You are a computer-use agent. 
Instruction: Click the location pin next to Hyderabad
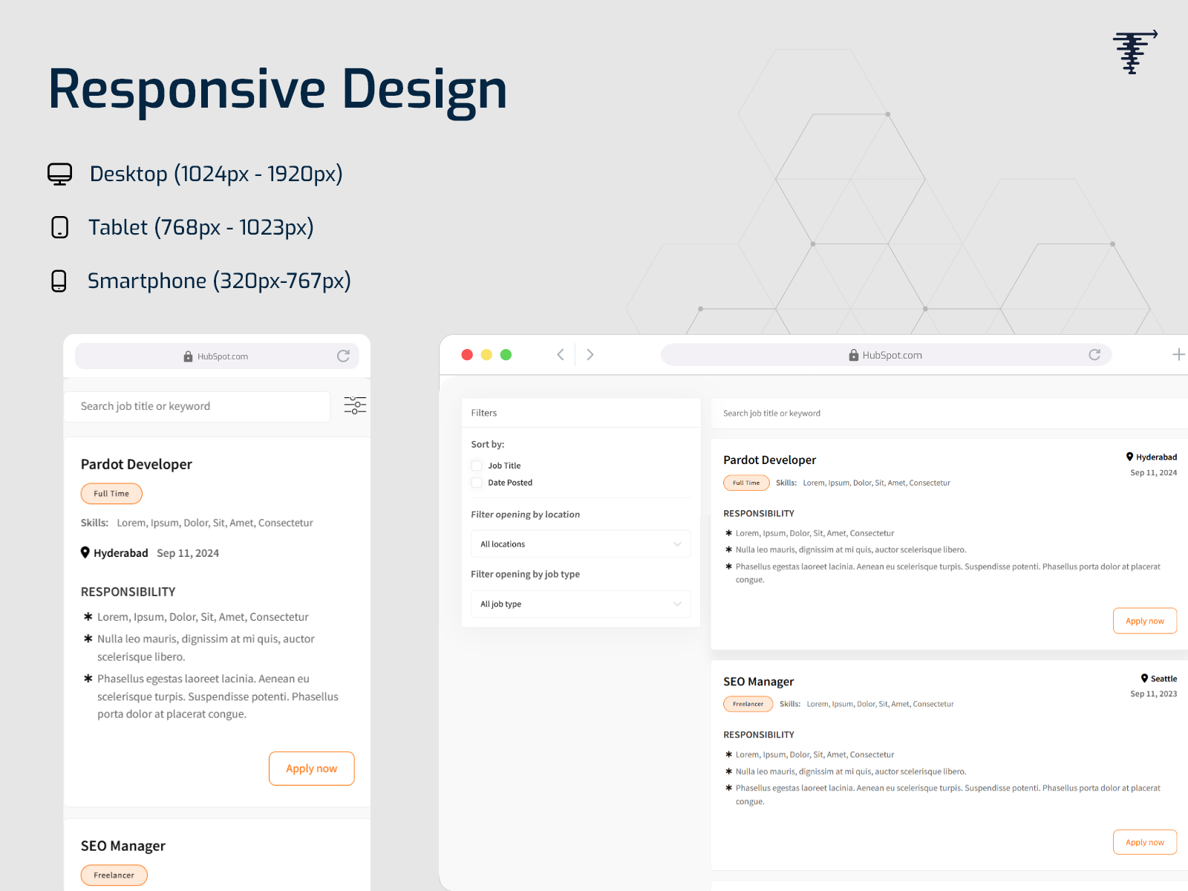pyautogui.click(x=1129, y=457)
